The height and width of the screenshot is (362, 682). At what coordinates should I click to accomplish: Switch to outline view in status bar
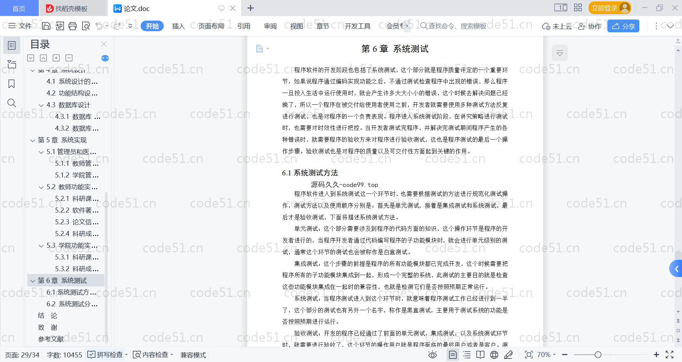tap(467, 355)
